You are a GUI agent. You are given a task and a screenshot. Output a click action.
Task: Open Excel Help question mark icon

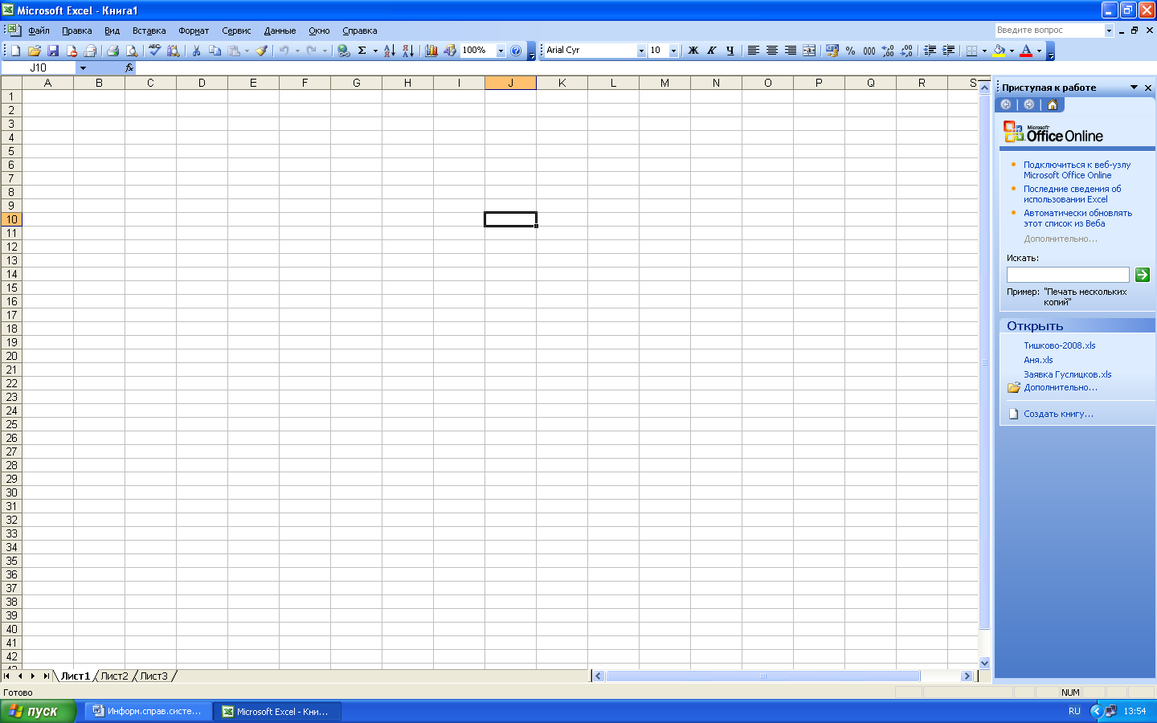pyautogui.click(x=516, y=51)
